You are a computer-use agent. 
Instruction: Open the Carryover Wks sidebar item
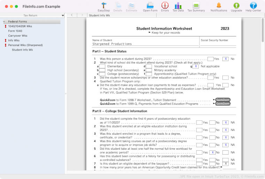[x=17, y=36]
